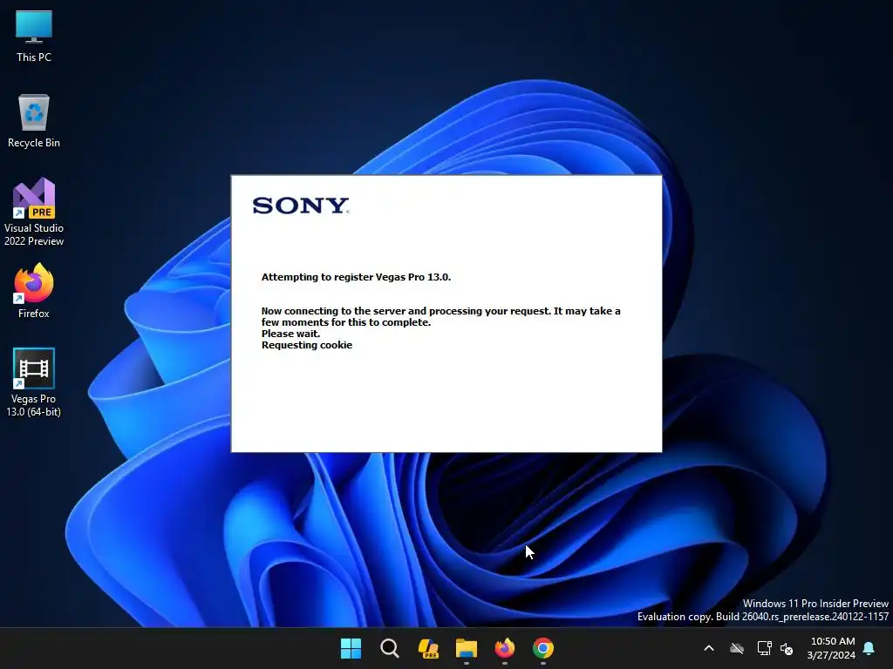The width and height of the screenshot is (893, 669).
Task: Open the clock showing 10:50 AM
Action: [x=831, y=648]
